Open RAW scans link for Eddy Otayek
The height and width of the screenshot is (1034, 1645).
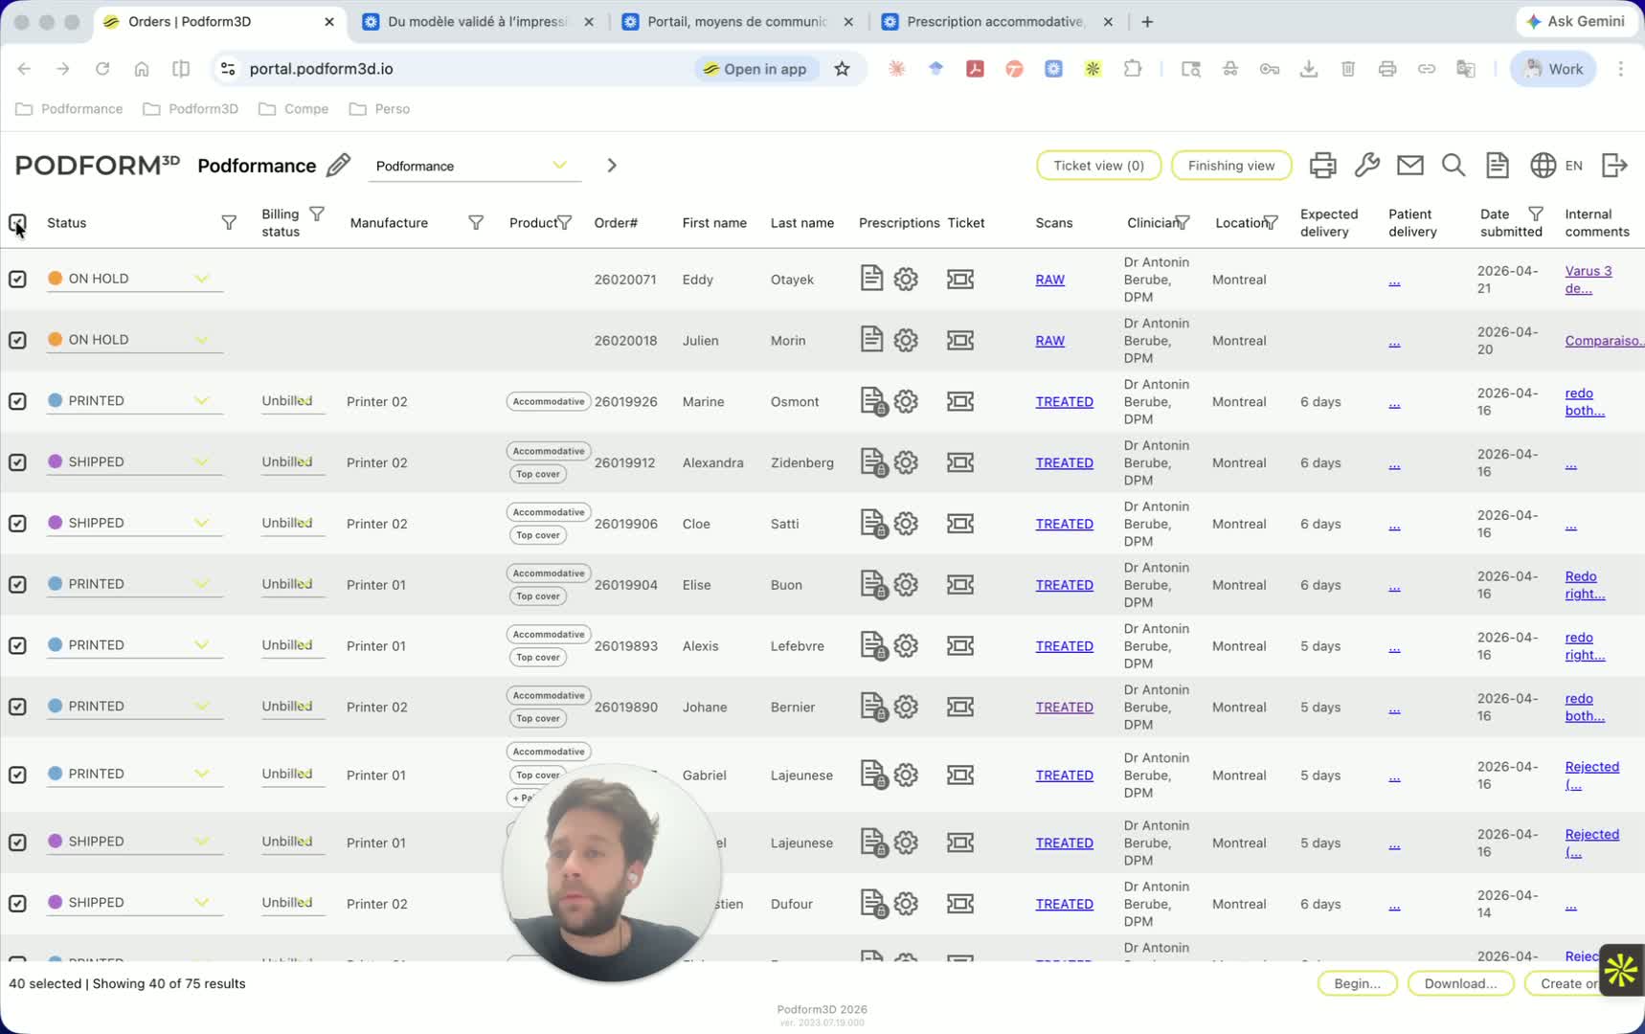point(1049,280)
